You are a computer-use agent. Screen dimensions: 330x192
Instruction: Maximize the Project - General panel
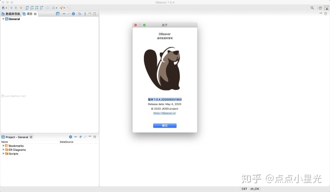coord(95,137)
